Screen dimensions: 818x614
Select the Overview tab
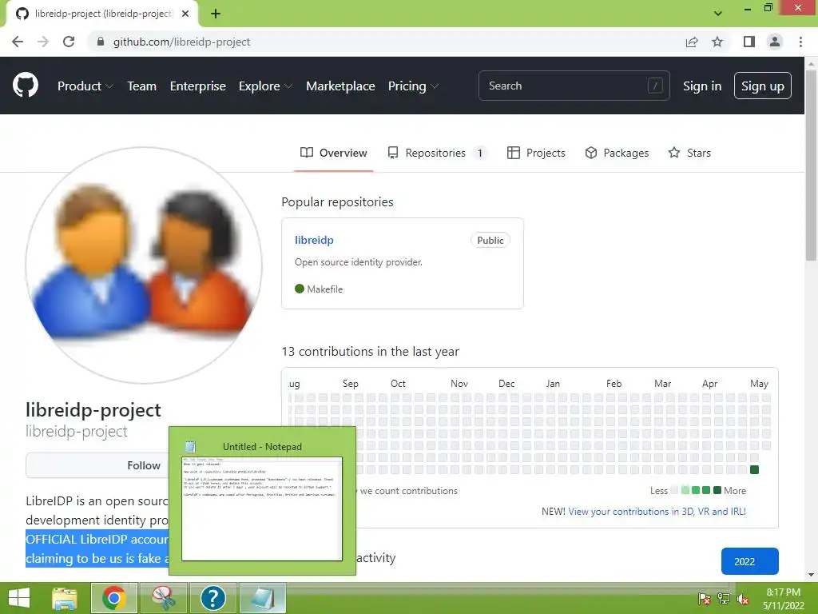[334, 153]
